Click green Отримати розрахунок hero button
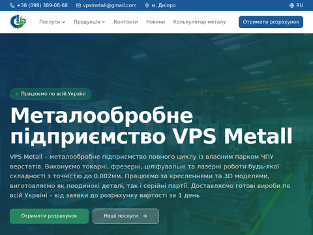The image size is (313, 235). (x=49, y=216)
